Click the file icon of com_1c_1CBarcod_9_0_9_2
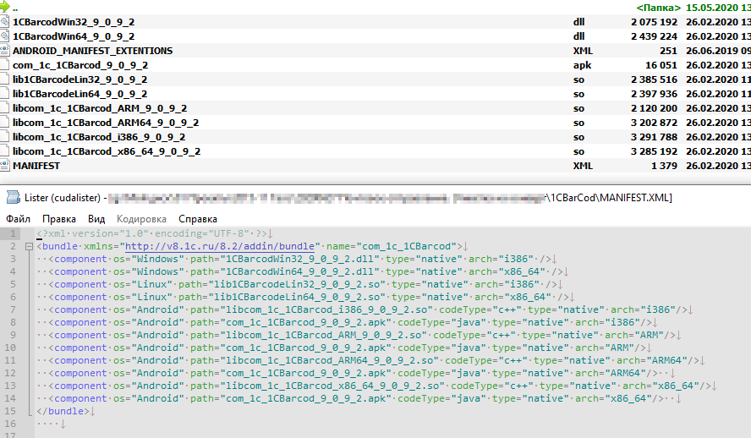 [x=4, y=64]
